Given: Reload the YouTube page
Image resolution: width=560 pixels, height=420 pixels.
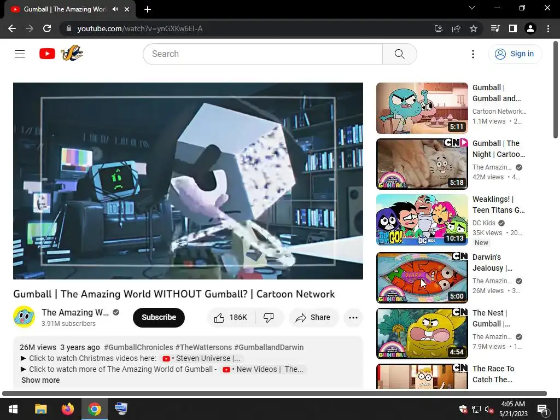Looking at the screenshot, I should 47,28.
